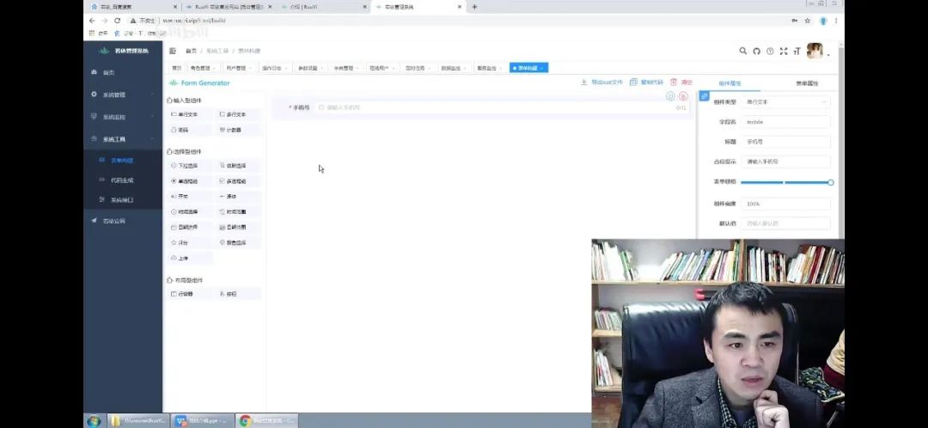Add a 多选框组 checkbox group component
Image resolution: width=928 pixels, height=428 pixels.
pyautogui.click(x=237, y=181)
